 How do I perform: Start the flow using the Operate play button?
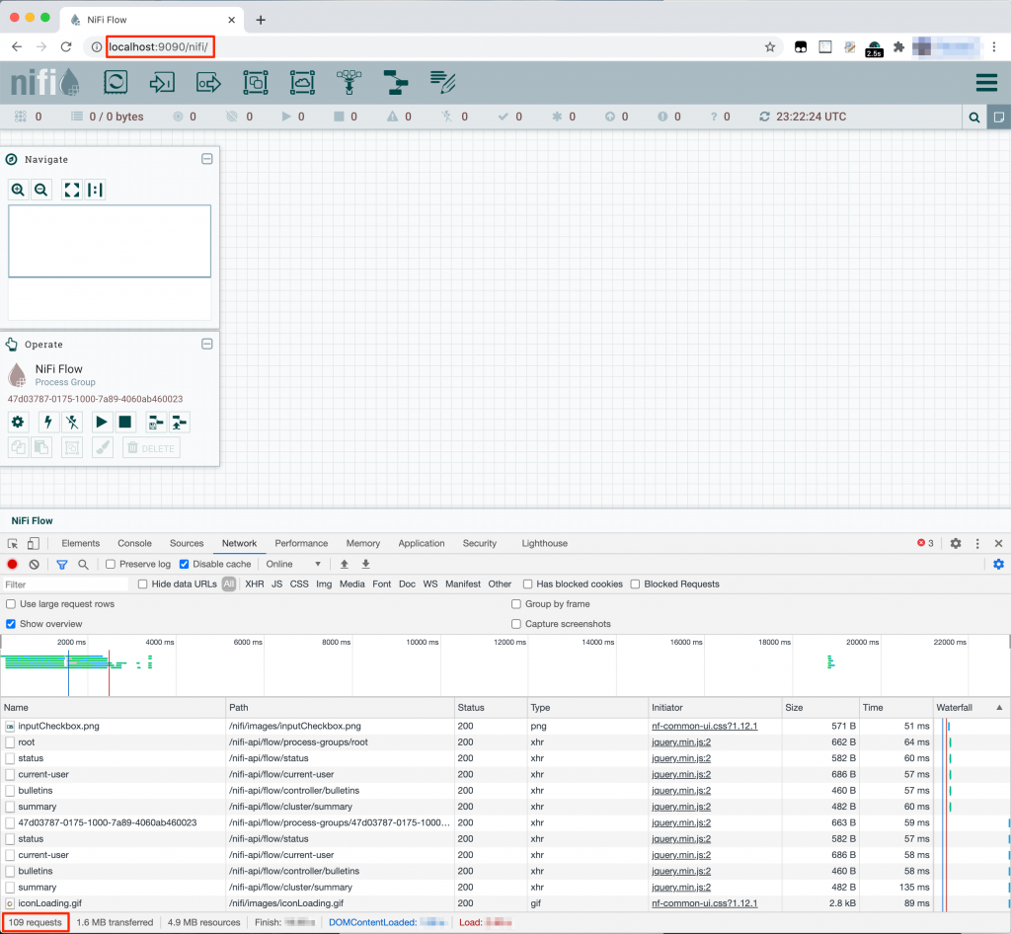[103, 422]
